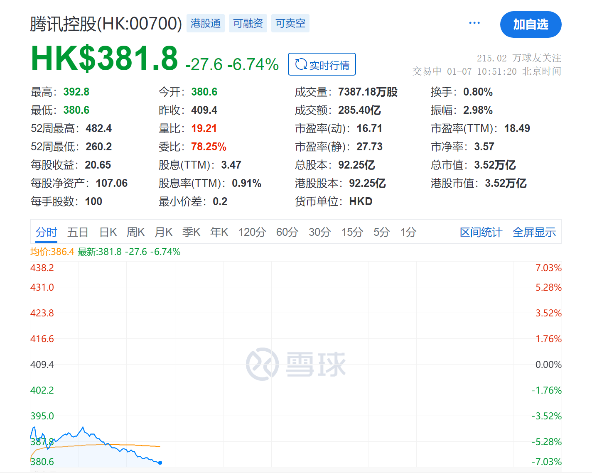Click the 可卖空 tag
Image resolution: width=592 pixels, height=475 pixels.
coord(290,23)
